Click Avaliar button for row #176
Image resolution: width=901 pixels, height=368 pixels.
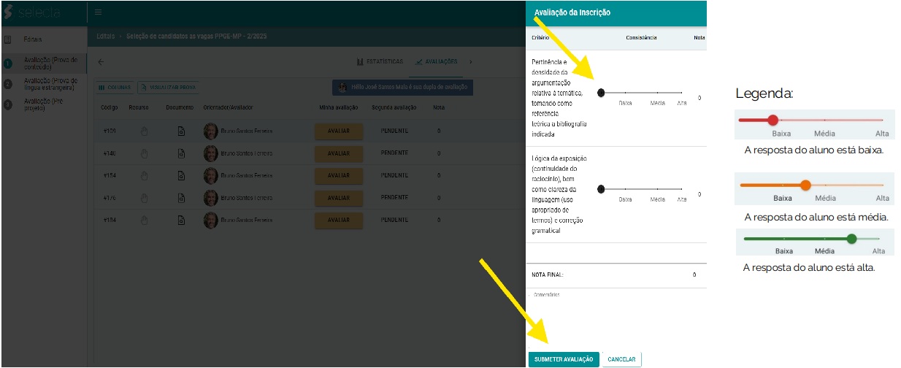tap(339, 198)
